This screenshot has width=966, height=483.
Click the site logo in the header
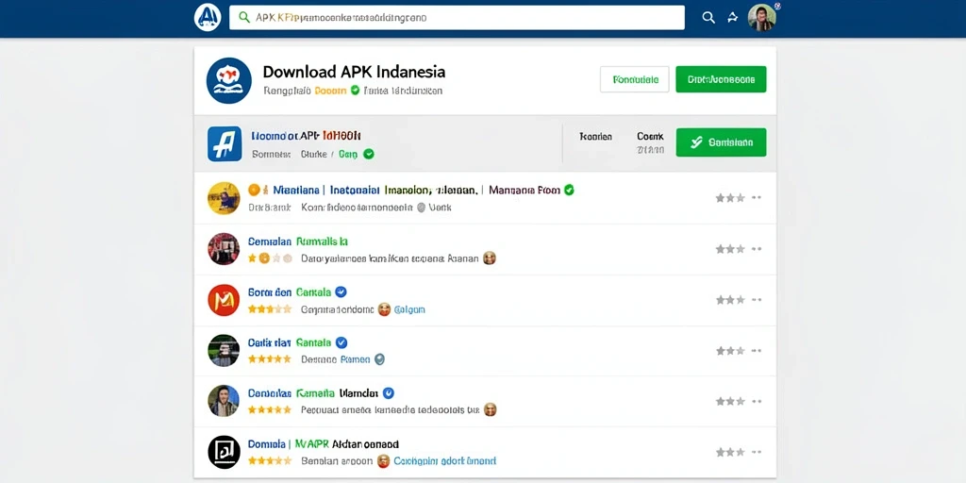[x=208, y=17]
